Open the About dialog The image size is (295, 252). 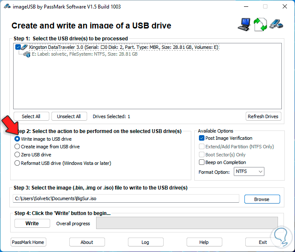click(x=87, y=242)
